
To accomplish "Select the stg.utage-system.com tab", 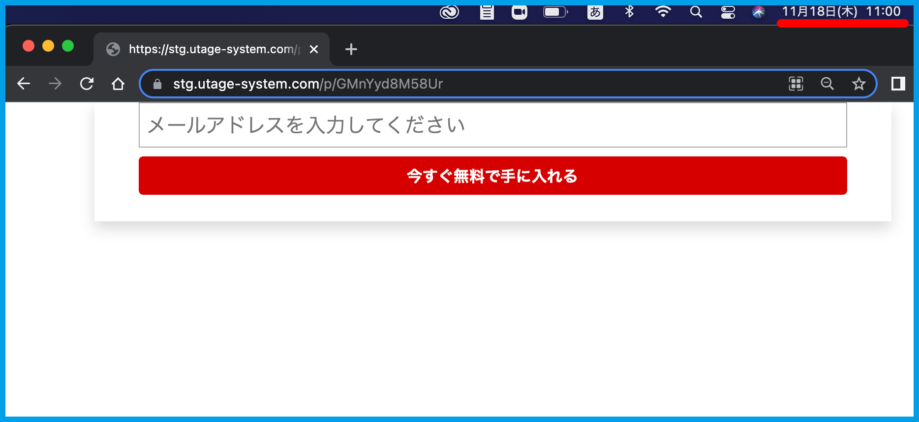I will [x=207, y=49].
